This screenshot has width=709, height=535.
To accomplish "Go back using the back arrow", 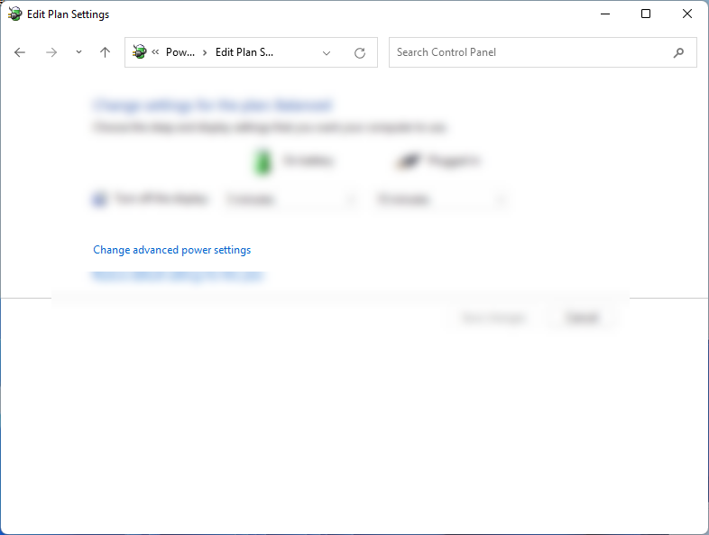I will (x=20, y=52).
